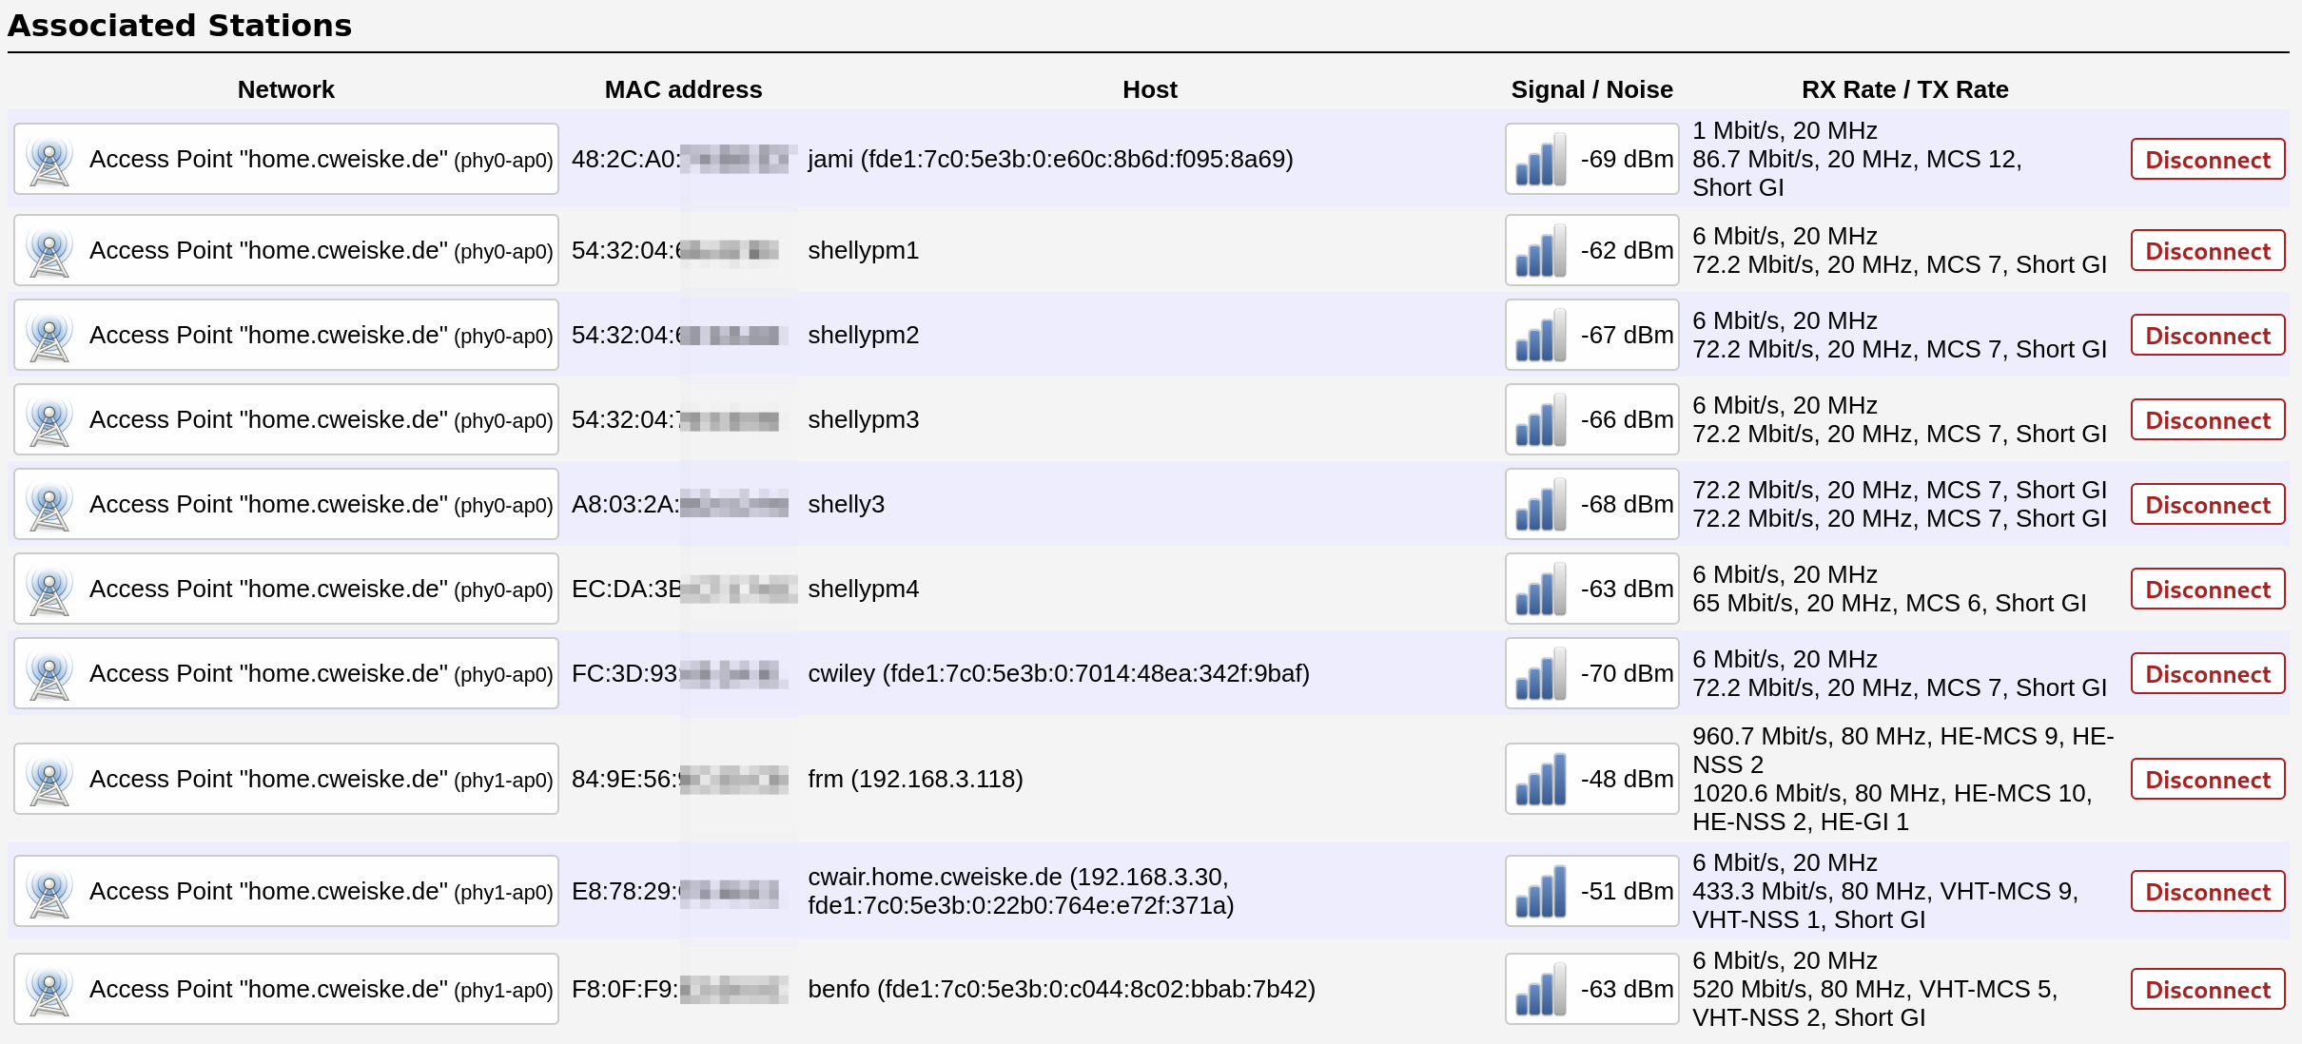Disconnect the cwiley station
Image resolution: width=2302 pixels, height=1044 pixels.
tap(2207, 674)
